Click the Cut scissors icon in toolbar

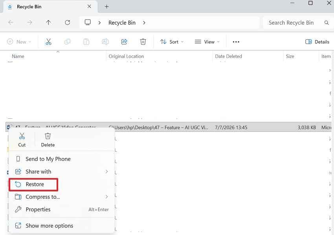point(48,42)
